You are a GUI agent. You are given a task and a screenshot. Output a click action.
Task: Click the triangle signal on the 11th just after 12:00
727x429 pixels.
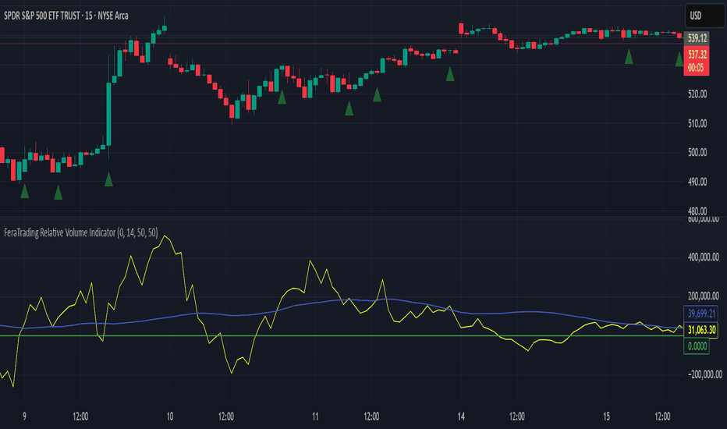pyautogui.click(x=377, y=94)
